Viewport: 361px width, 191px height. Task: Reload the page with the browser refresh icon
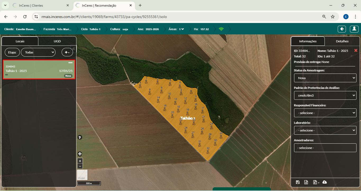[25, 17]
